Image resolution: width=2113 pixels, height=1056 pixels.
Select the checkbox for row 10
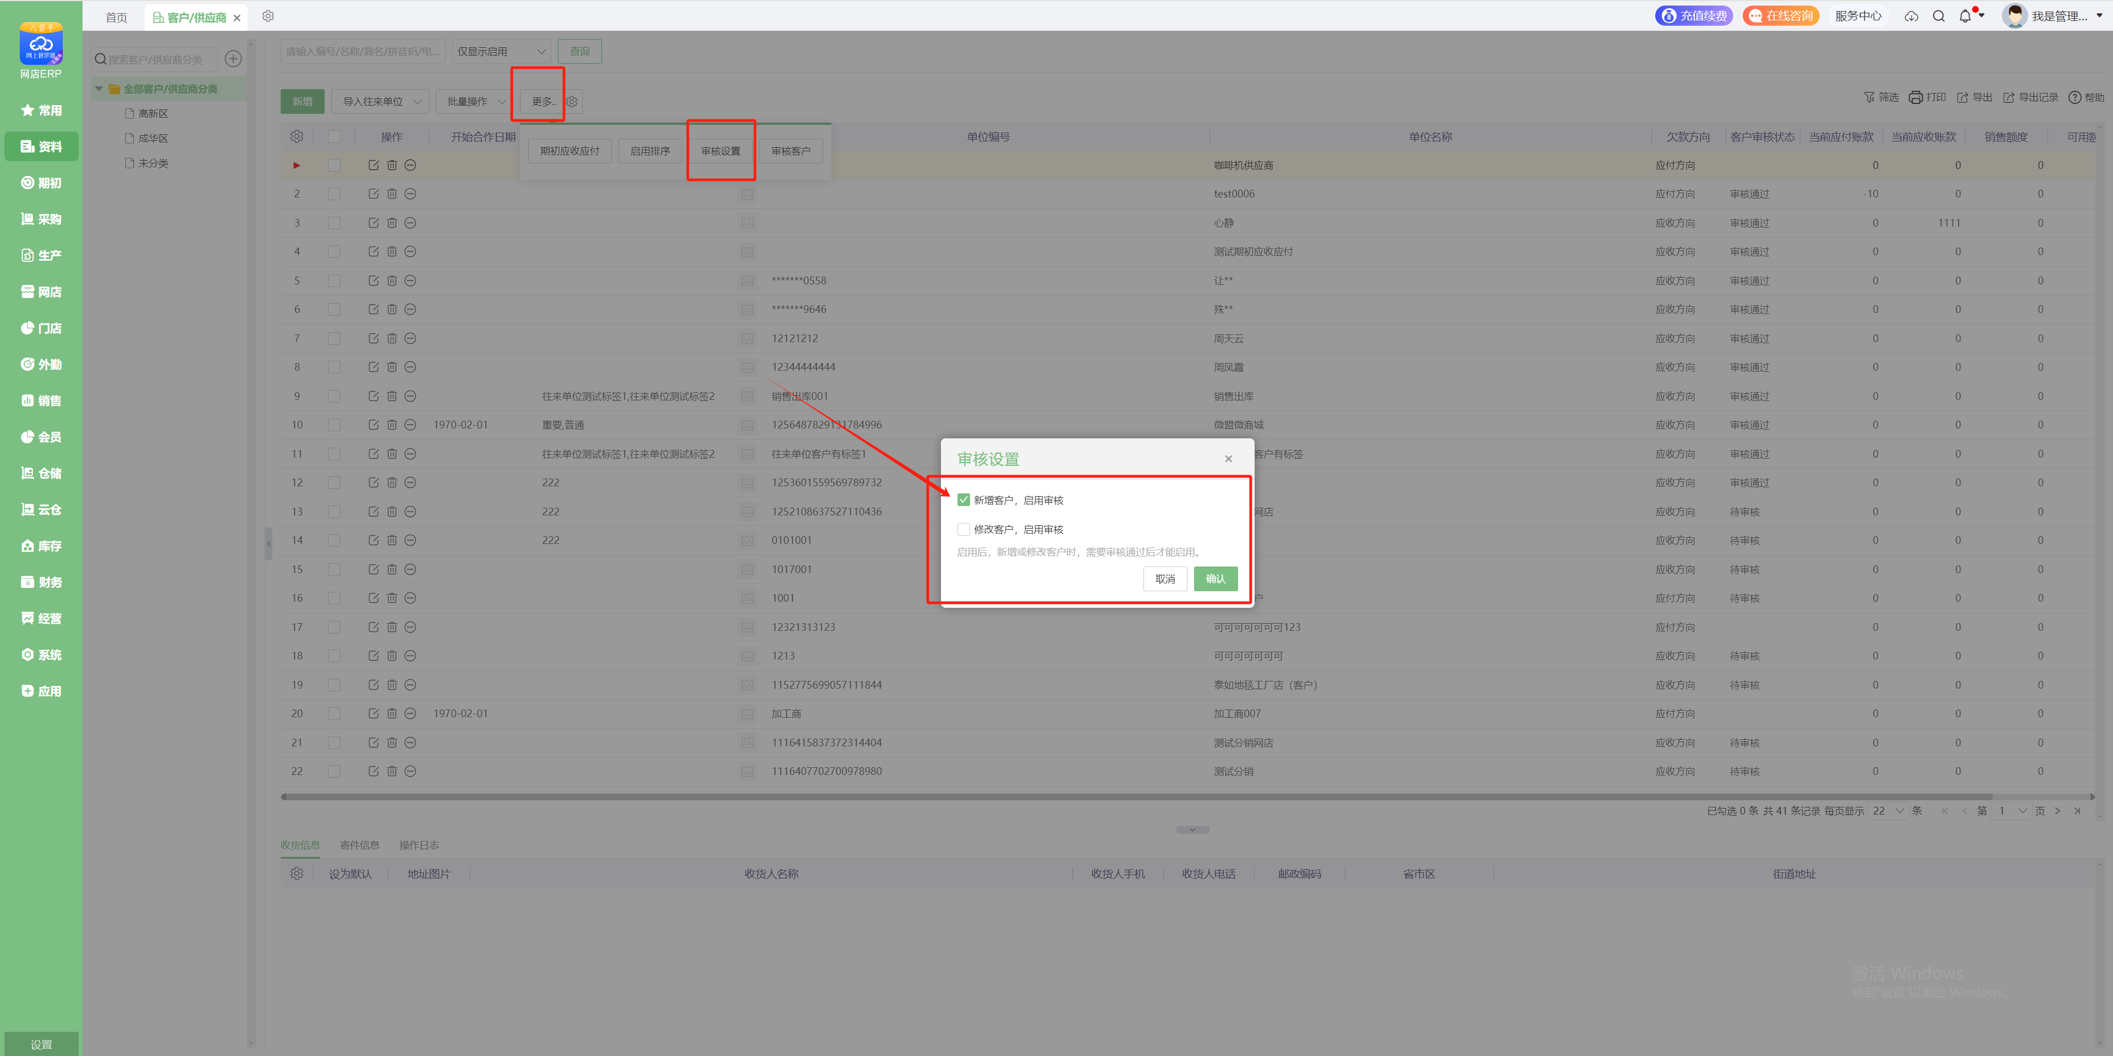[334, 425]
